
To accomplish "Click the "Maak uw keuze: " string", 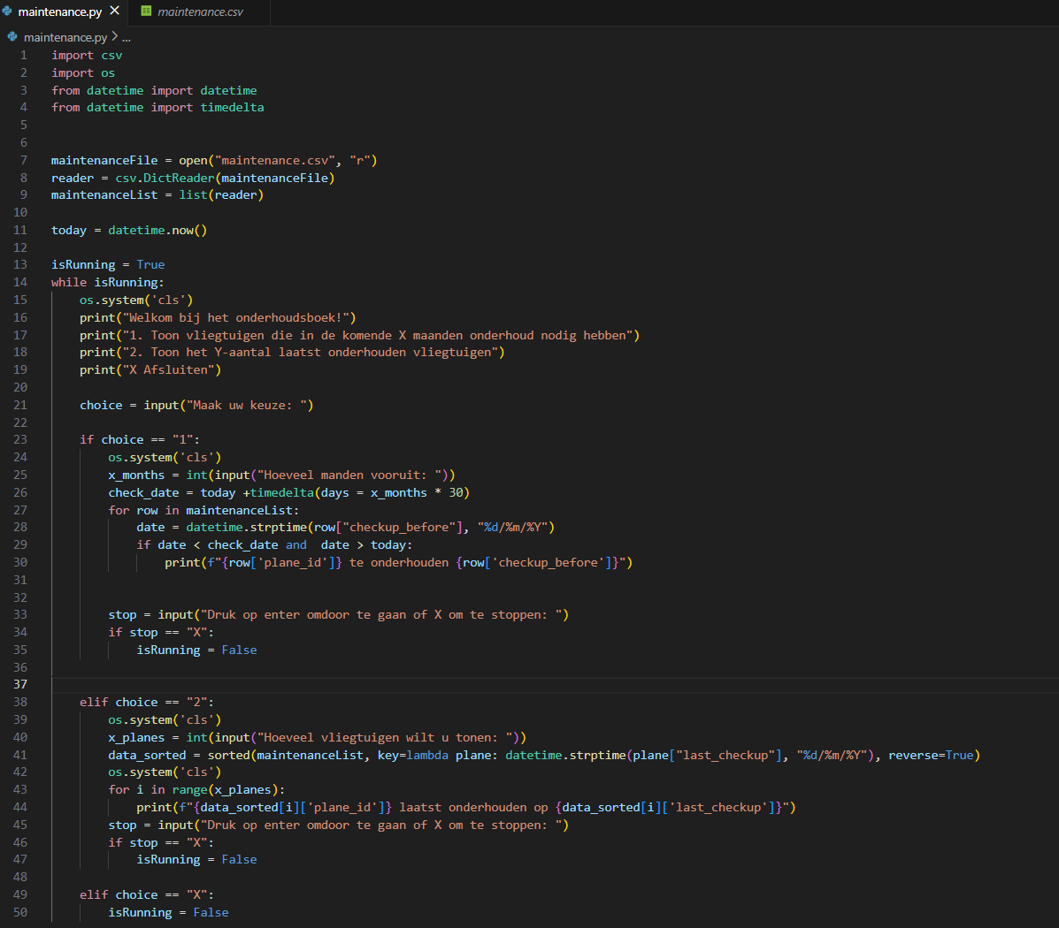I will coord(247,405).
